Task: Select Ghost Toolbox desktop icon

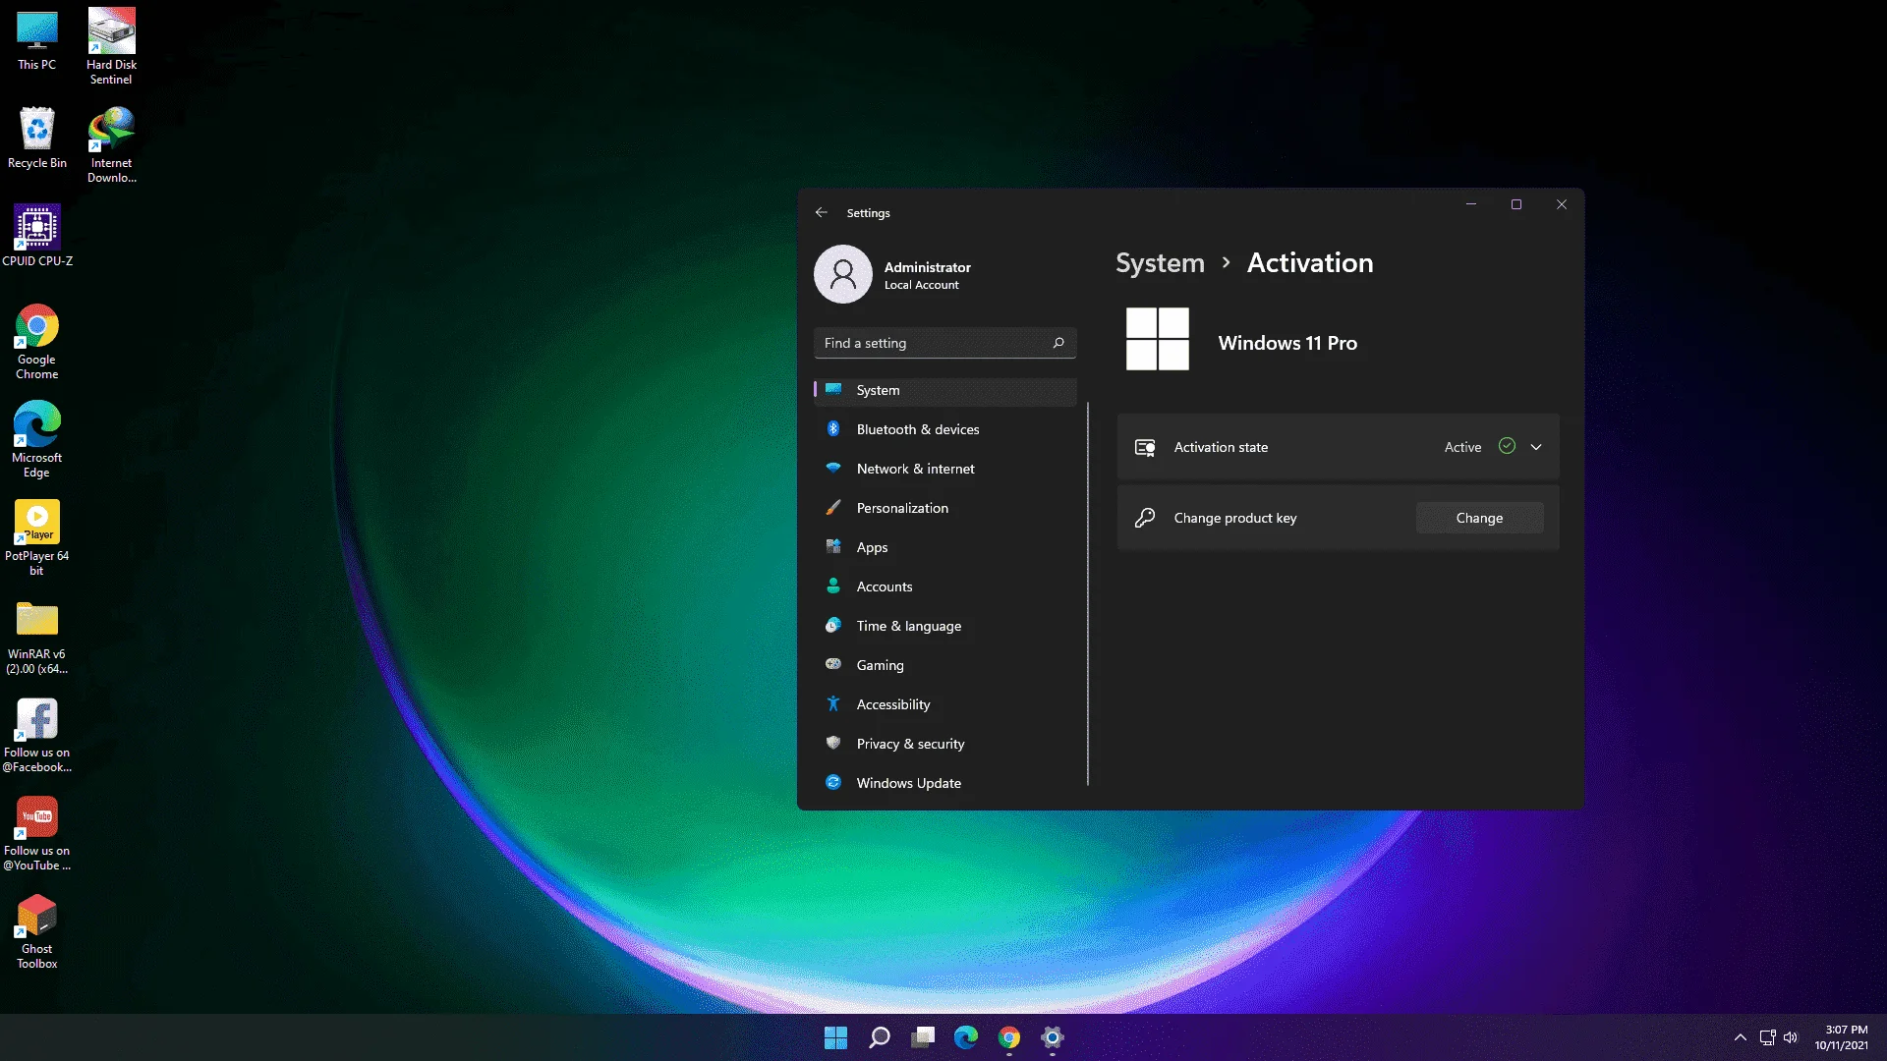Action: tap(36, 931)
